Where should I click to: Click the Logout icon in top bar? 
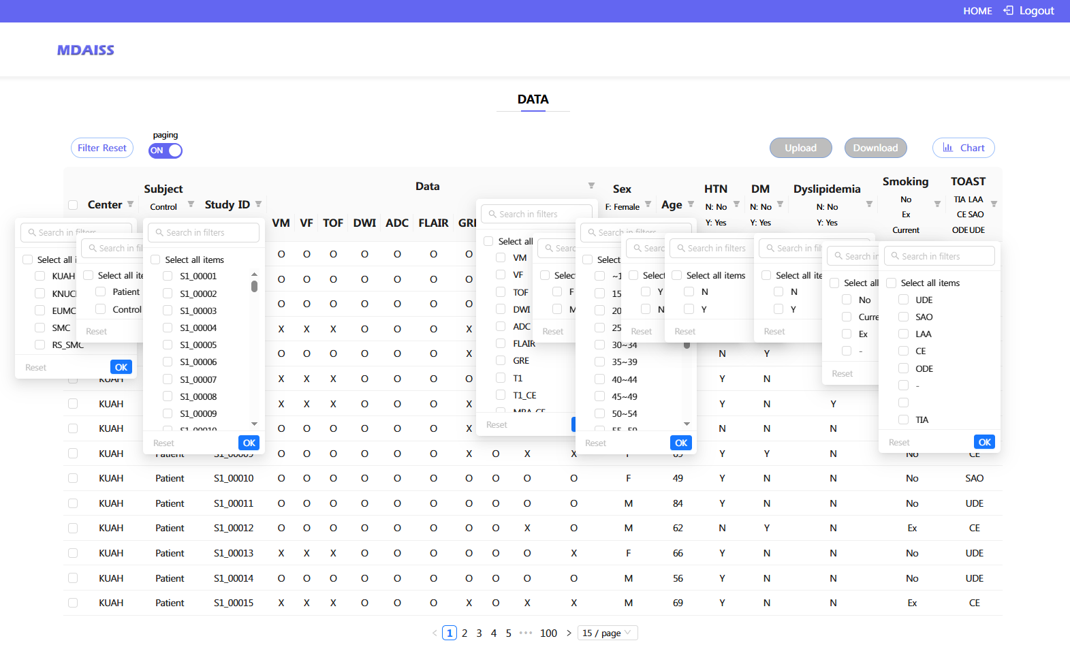coord(1008,11)
